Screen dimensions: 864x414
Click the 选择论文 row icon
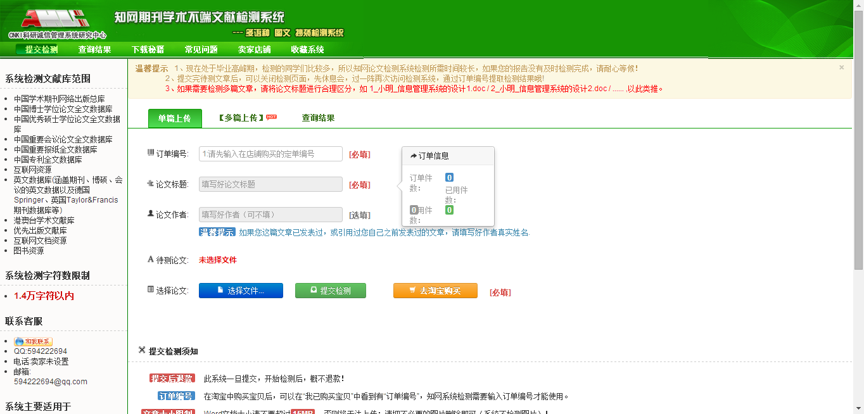point(151,290)
